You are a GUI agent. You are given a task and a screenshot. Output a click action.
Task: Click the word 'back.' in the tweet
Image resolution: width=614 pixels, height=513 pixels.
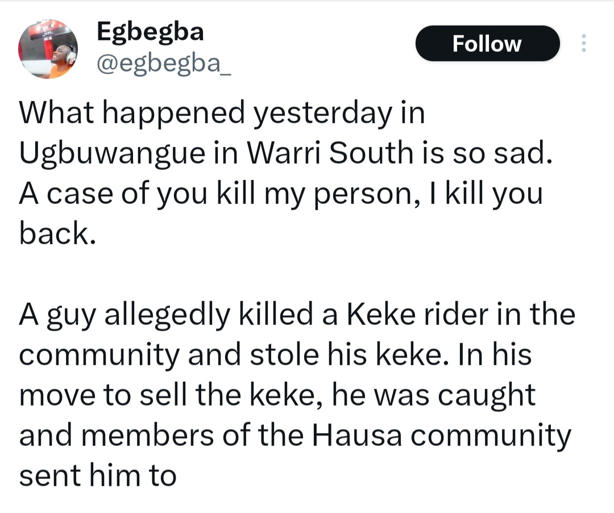click(x=57, y=233)
